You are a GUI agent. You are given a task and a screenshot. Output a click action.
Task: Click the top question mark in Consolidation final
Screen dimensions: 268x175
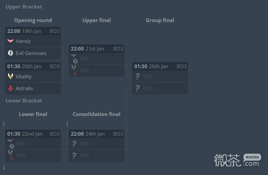[74, 144]
